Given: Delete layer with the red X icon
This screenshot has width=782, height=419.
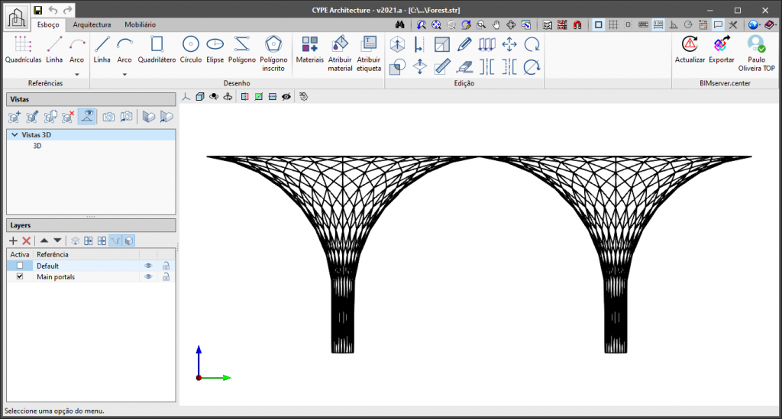Looking at the screenshot, I should [x=26, y=240].
